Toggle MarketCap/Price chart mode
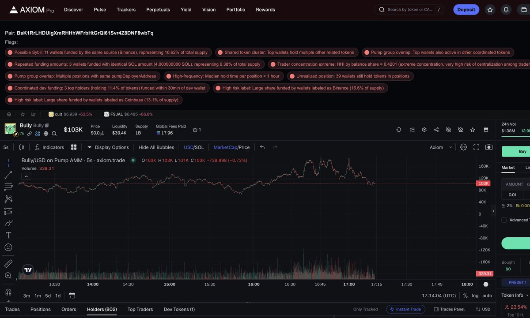The image size is (530, 318). (231, 147)
